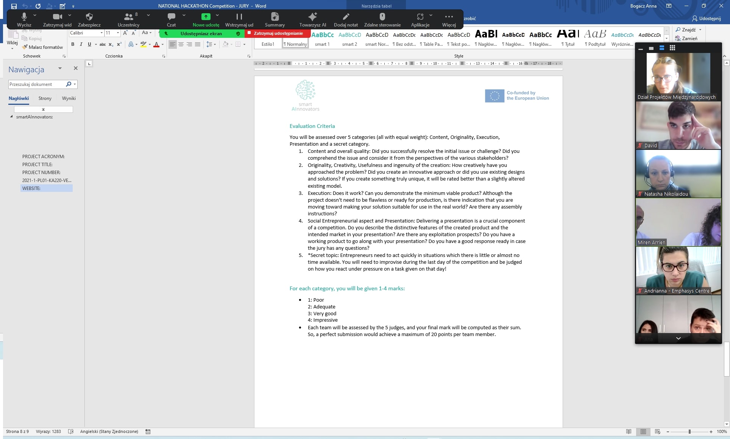Stop video with Zatrzymaj wid camera icon
The height and width of the screenshot is (439, 730).
(x=57, y=19)
